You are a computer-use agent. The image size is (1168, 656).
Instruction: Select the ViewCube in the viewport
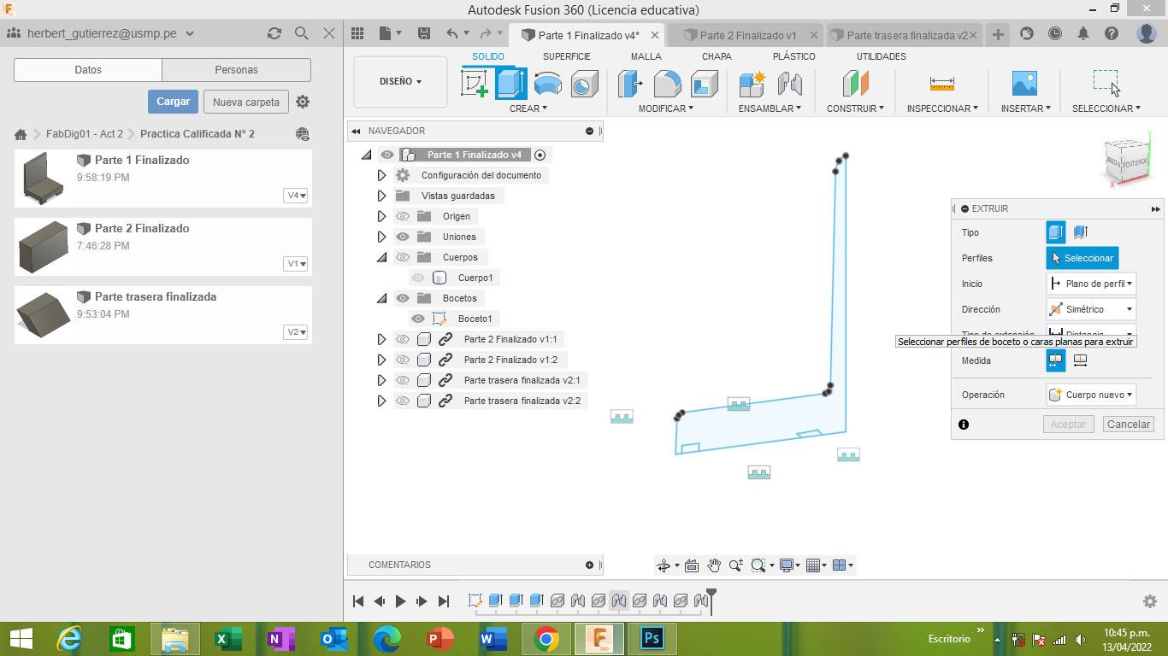pos(1127,161)
